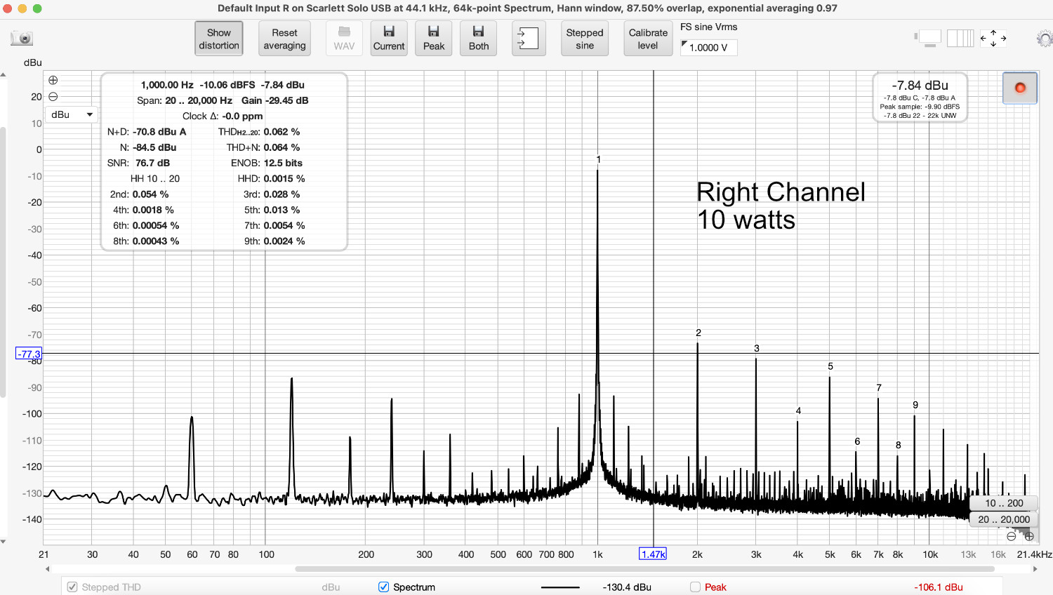This screenshot has height=595, width=1053.
Task: Select the 20 .. 20,000 range preset
Action: point(1005,519)
